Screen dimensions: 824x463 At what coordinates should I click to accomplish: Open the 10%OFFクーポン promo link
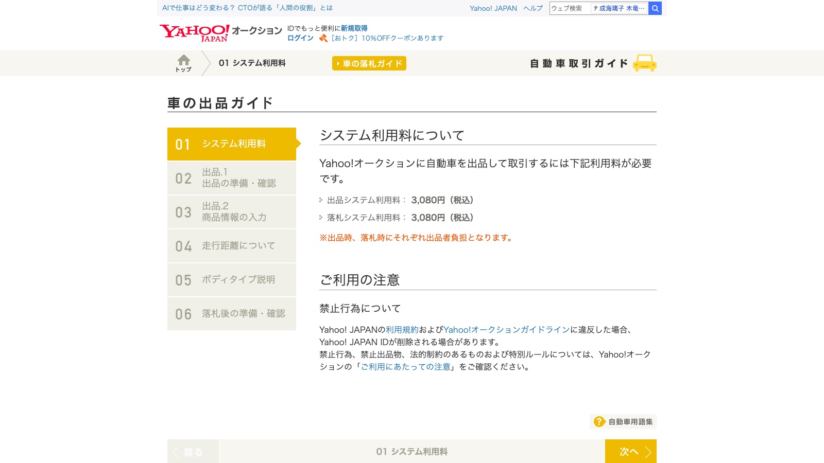(x=387, y=38)
